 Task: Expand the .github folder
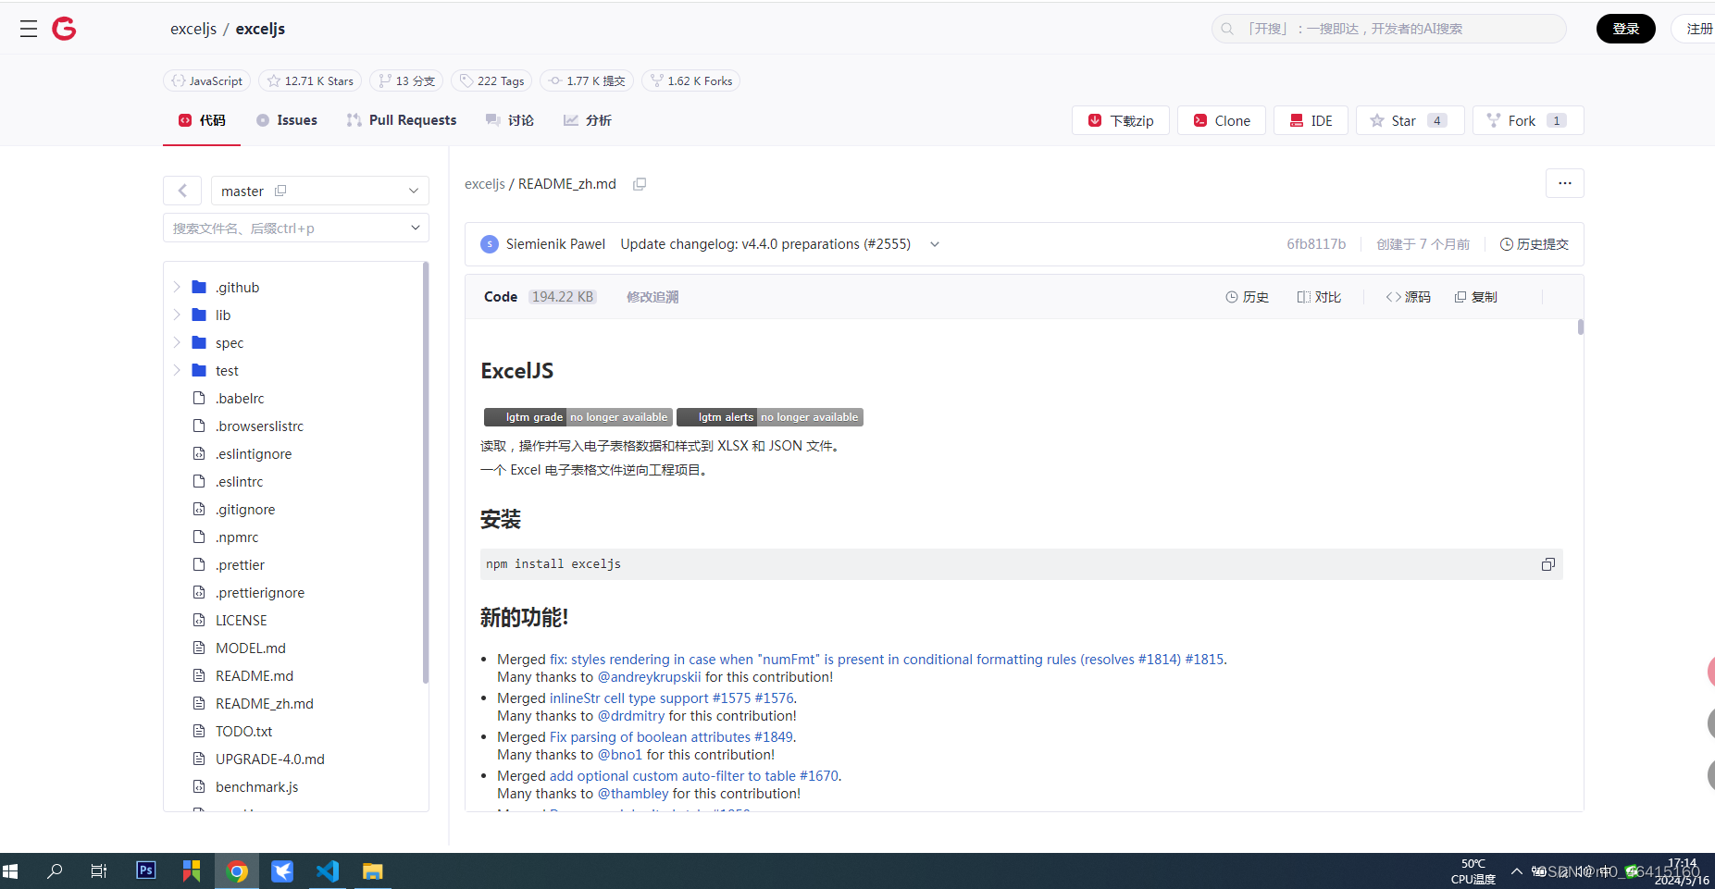click(x=177, y=287)
